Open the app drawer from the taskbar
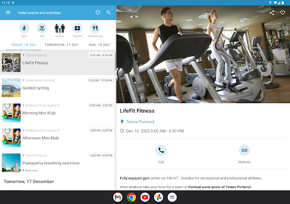Screen dimensions: 290x204 point(172,197)
